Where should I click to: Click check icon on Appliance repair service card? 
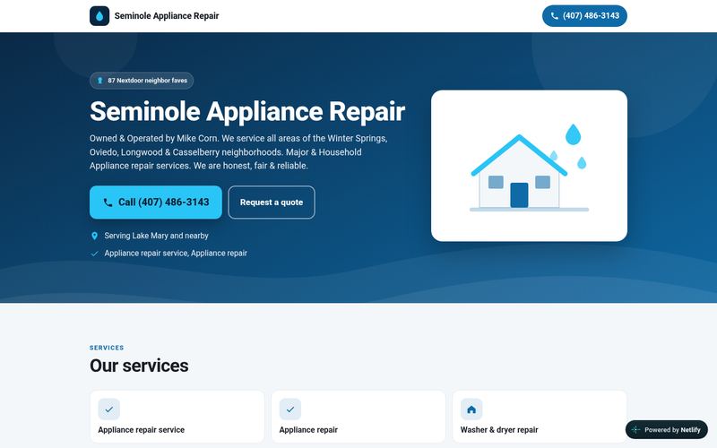pyautogui.click(x=108, y=409)
